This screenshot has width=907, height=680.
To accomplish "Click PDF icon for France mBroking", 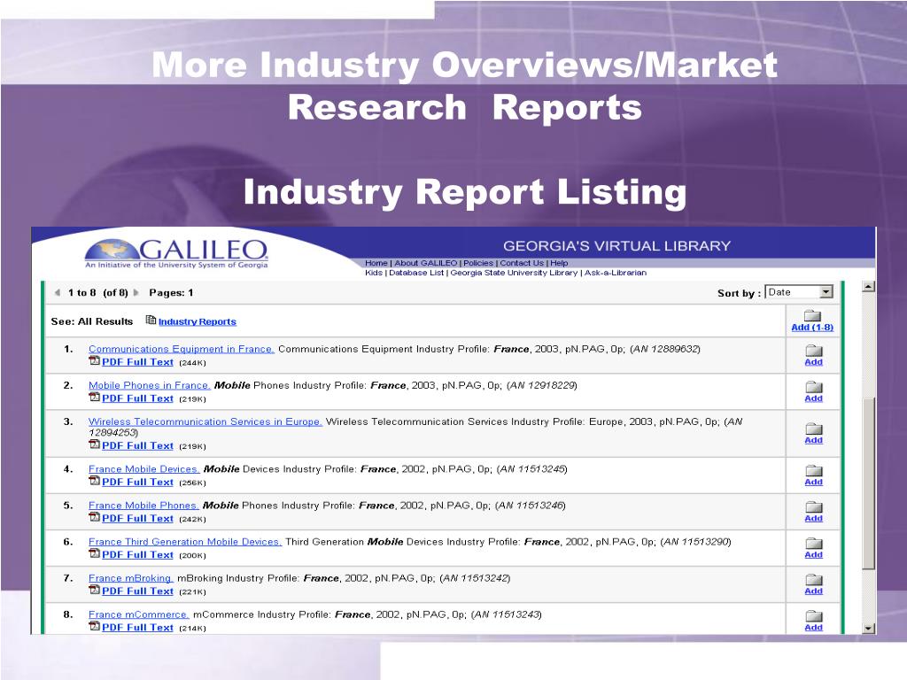I will (x=94, y=590).
